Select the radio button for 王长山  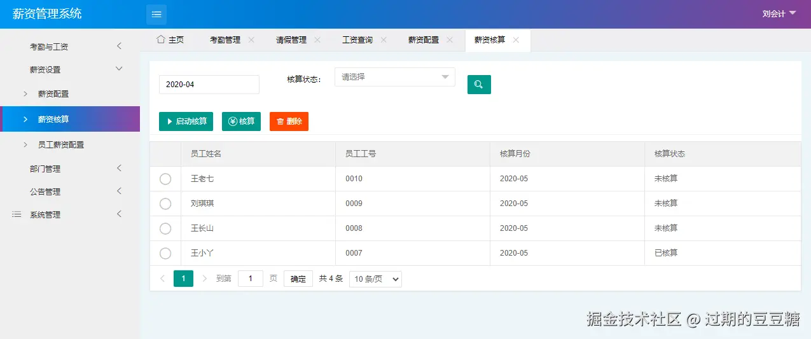pos(165,229)
